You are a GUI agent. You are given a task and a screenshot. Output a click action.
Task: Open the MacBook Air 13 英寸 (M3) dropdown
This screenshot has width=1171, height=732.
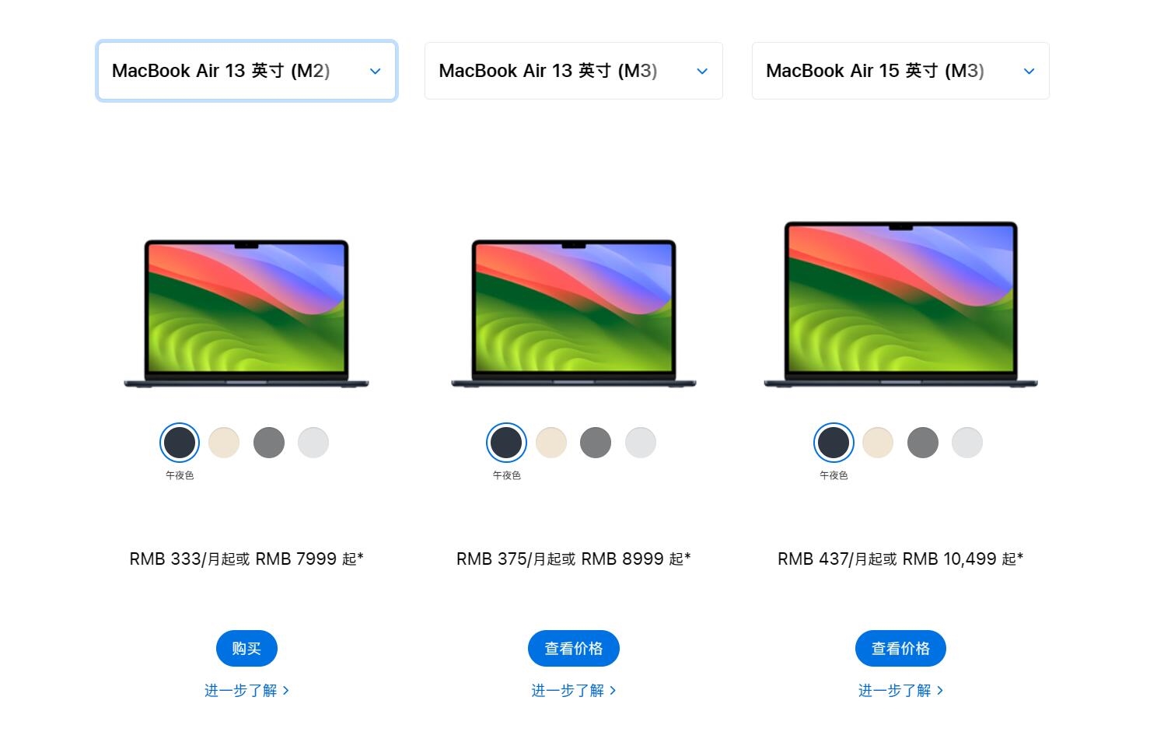(574, 71)
